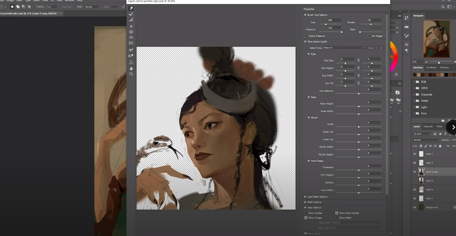Switch to the Gradients tab
The image size is (456, 236).
click(431, 68)
